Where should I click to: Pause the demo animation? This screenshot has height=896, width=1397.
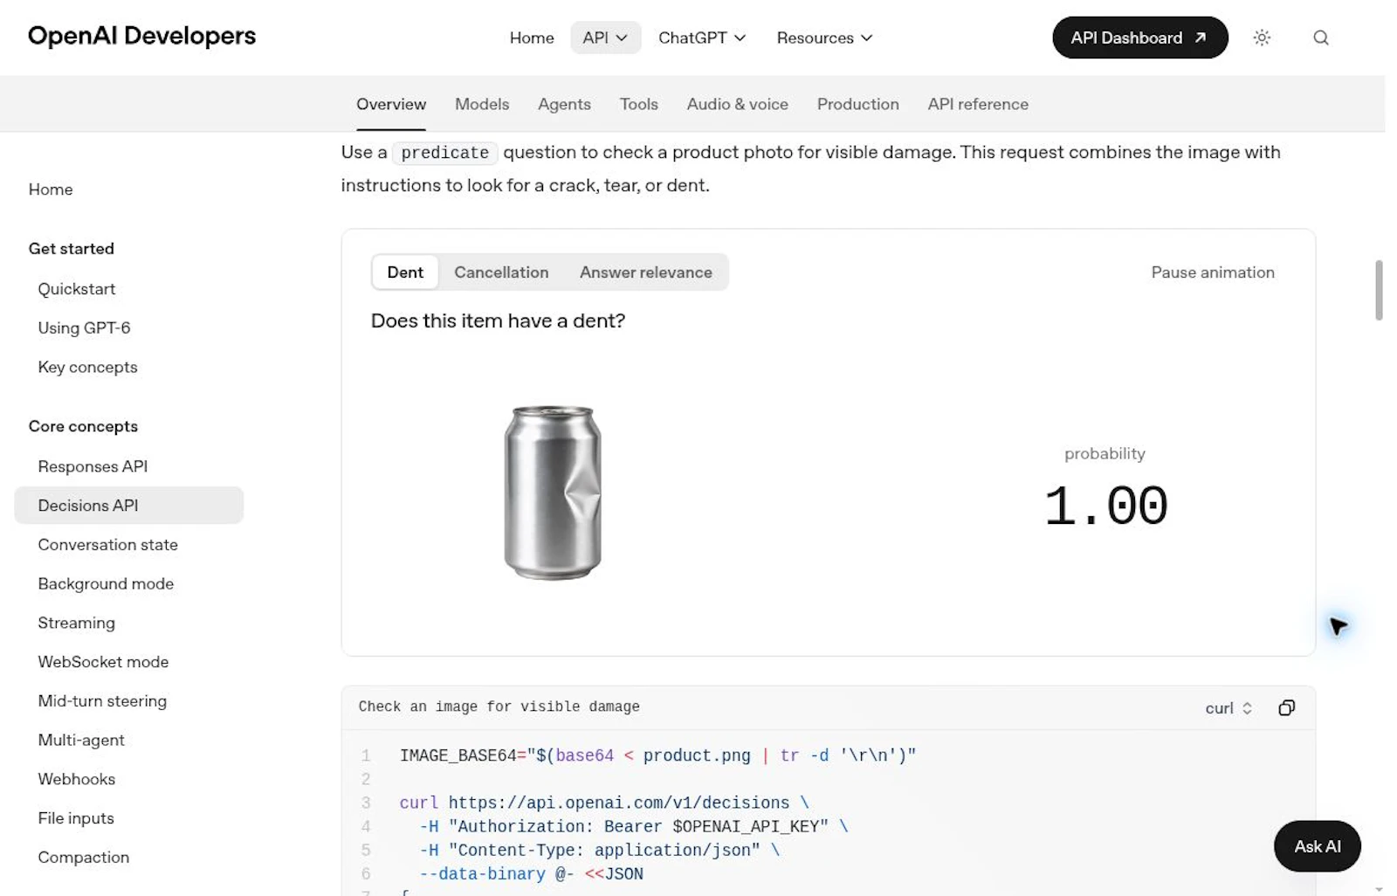coord(1212,272)
